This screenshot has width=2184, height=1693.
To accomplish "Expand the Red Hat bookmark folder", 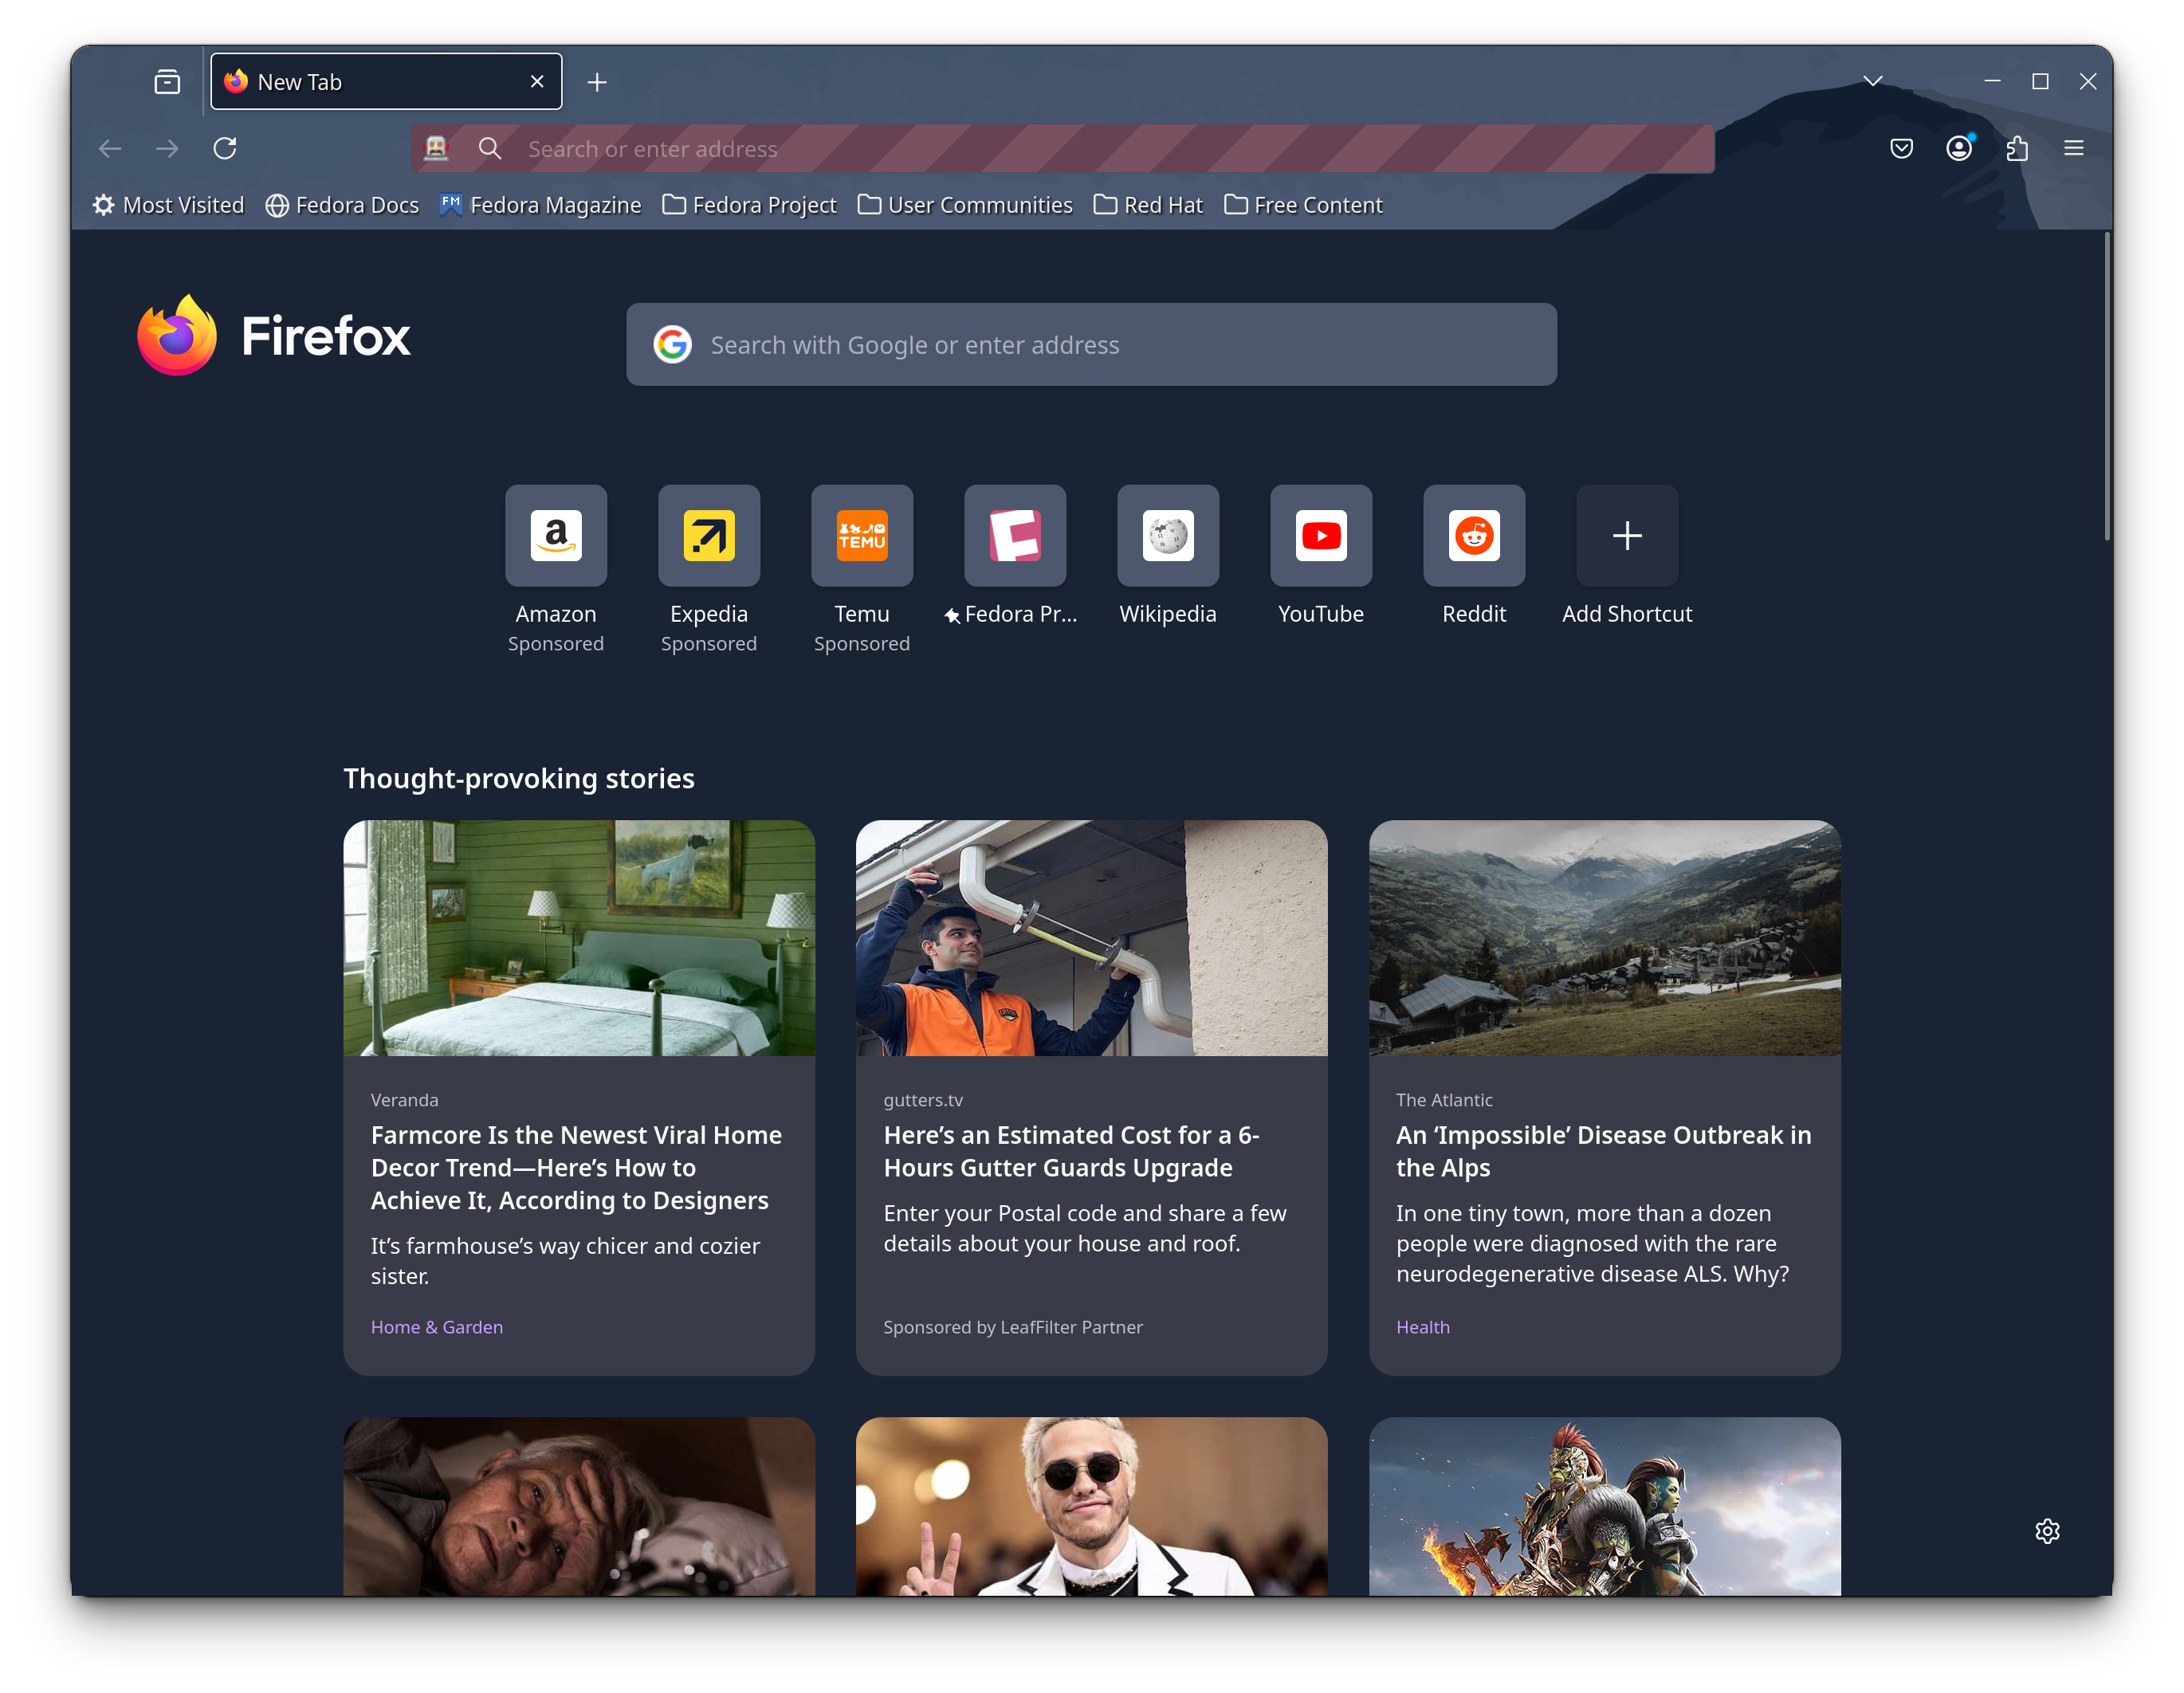I will pyautogui.click(x=1148, y=205).
